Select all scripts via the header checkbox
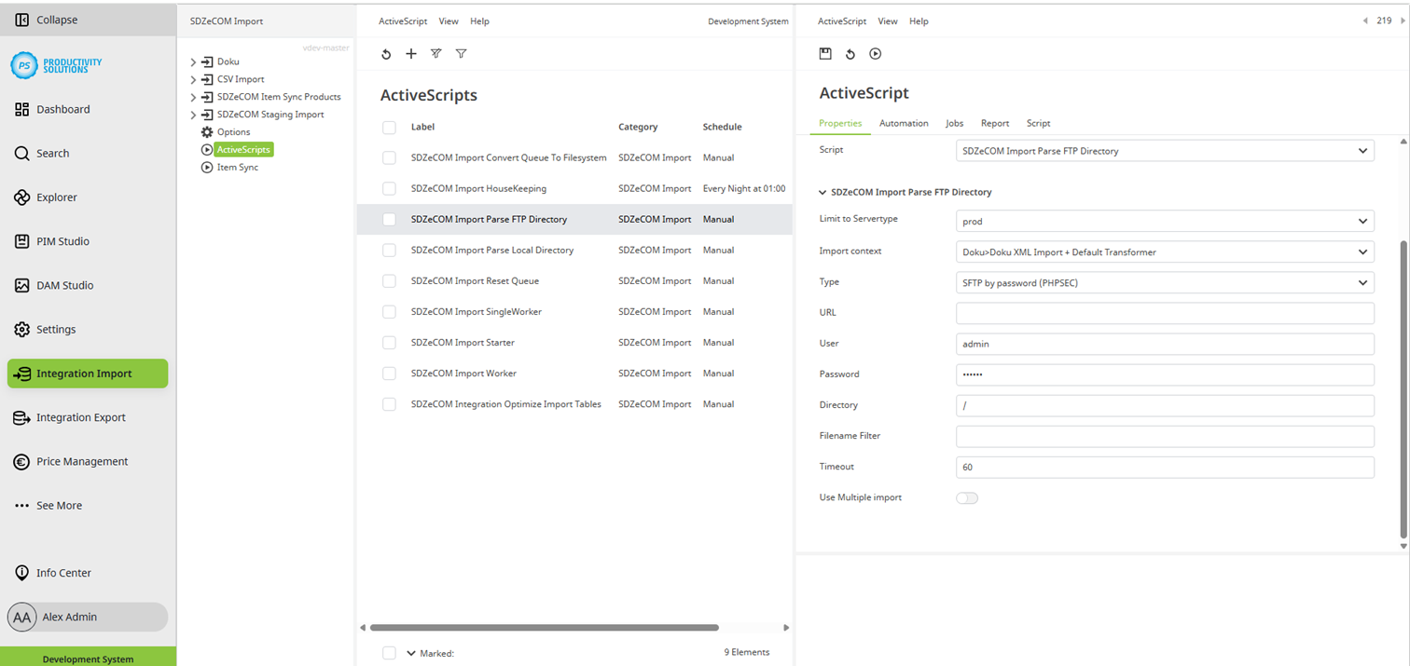The width and height of the screenshot is (1410, 666). coord(389,128)
